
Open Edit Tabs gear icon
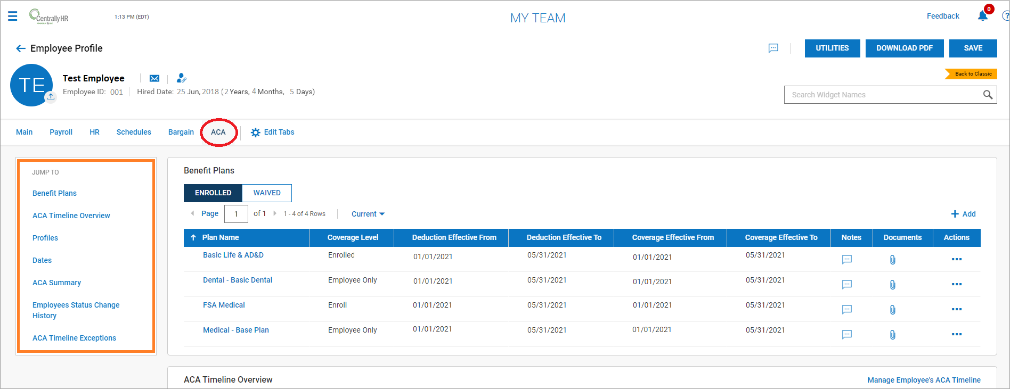point(256,133)
